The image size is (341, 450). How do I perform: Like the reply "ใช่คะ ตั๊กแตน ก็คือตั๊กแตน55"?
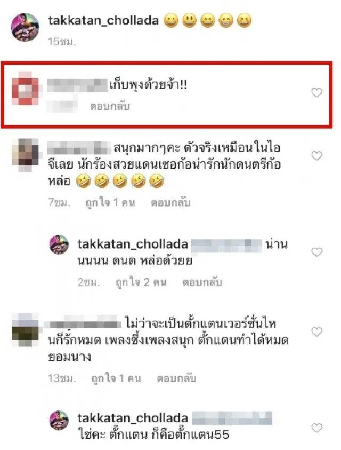pos(316,428)
